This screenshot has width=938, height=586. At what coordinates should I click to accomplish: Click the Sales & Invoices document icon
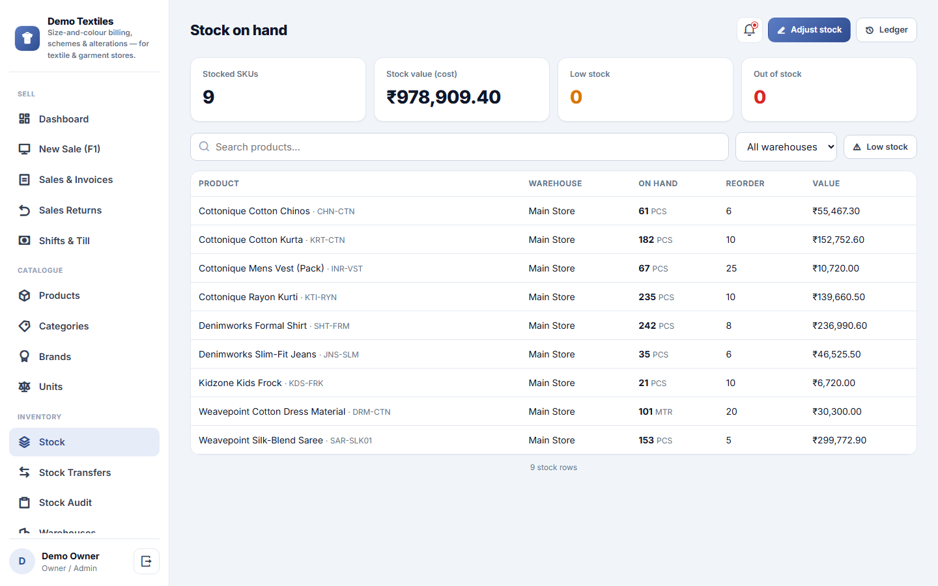[x=25, y=180]
